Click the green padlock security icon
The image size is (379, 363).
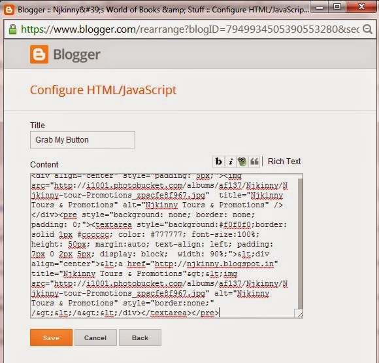12,29
